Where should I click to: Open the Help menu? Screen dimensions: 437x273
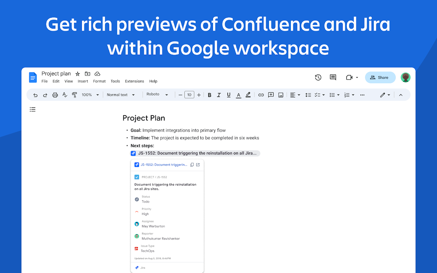click(x=153, y=81)
